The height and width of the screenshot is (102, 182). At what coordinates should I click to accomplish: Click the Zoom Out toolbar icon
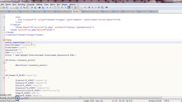51,8
